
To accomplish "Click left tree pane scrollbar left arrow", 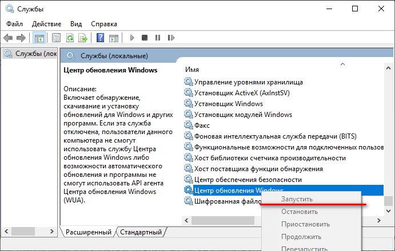I will 6,232.
